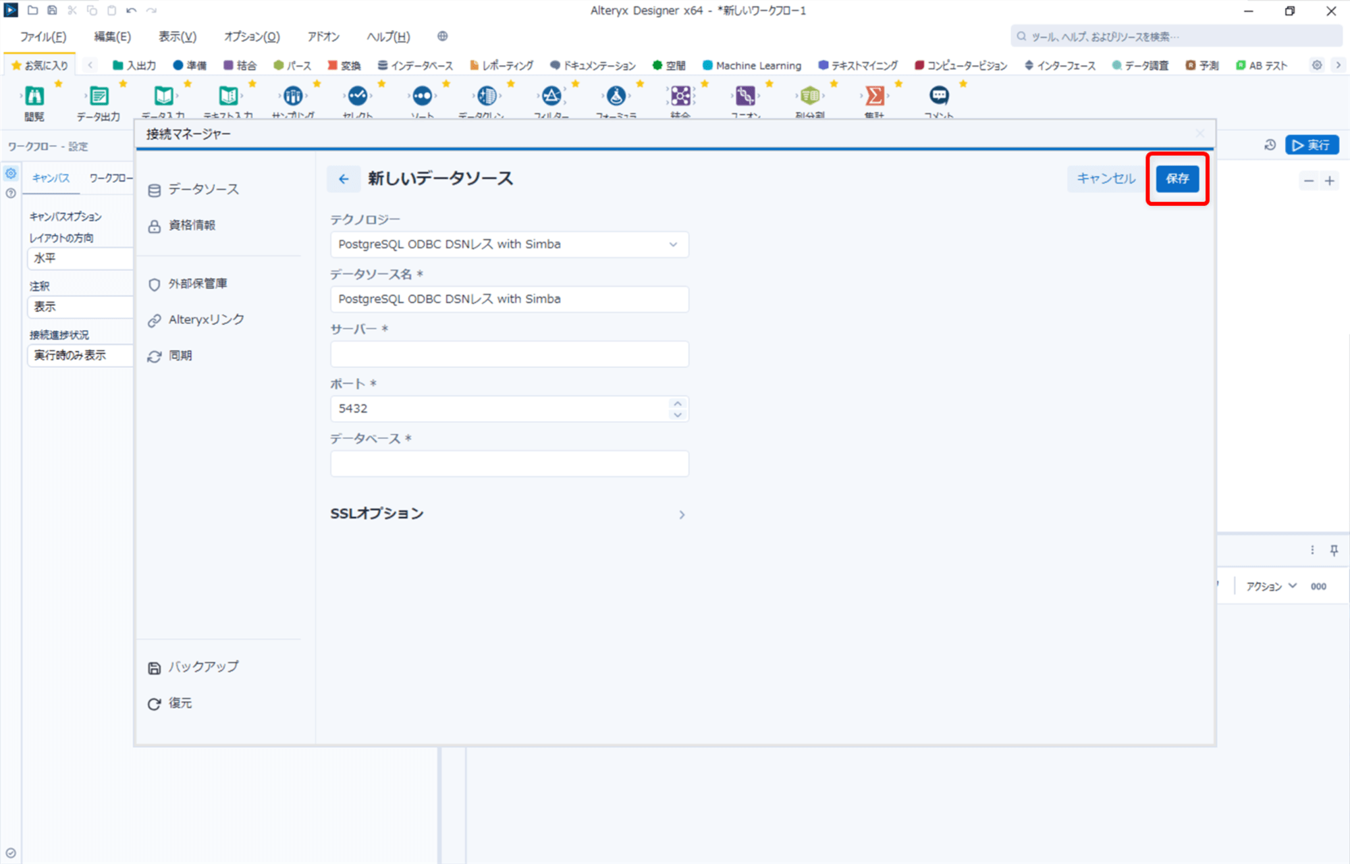Image resolution: width=1350 pixels, height=864 pixels.
Task: Switch to the Machine Learning palette tab
Action: [x=752, y=65]
